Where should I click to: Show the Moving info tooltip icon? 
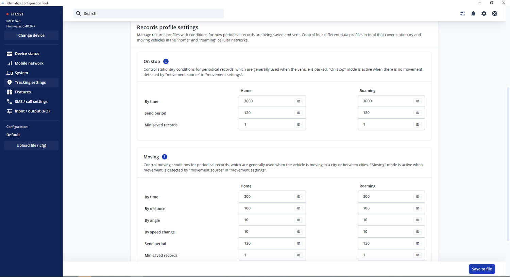[165, 157]
